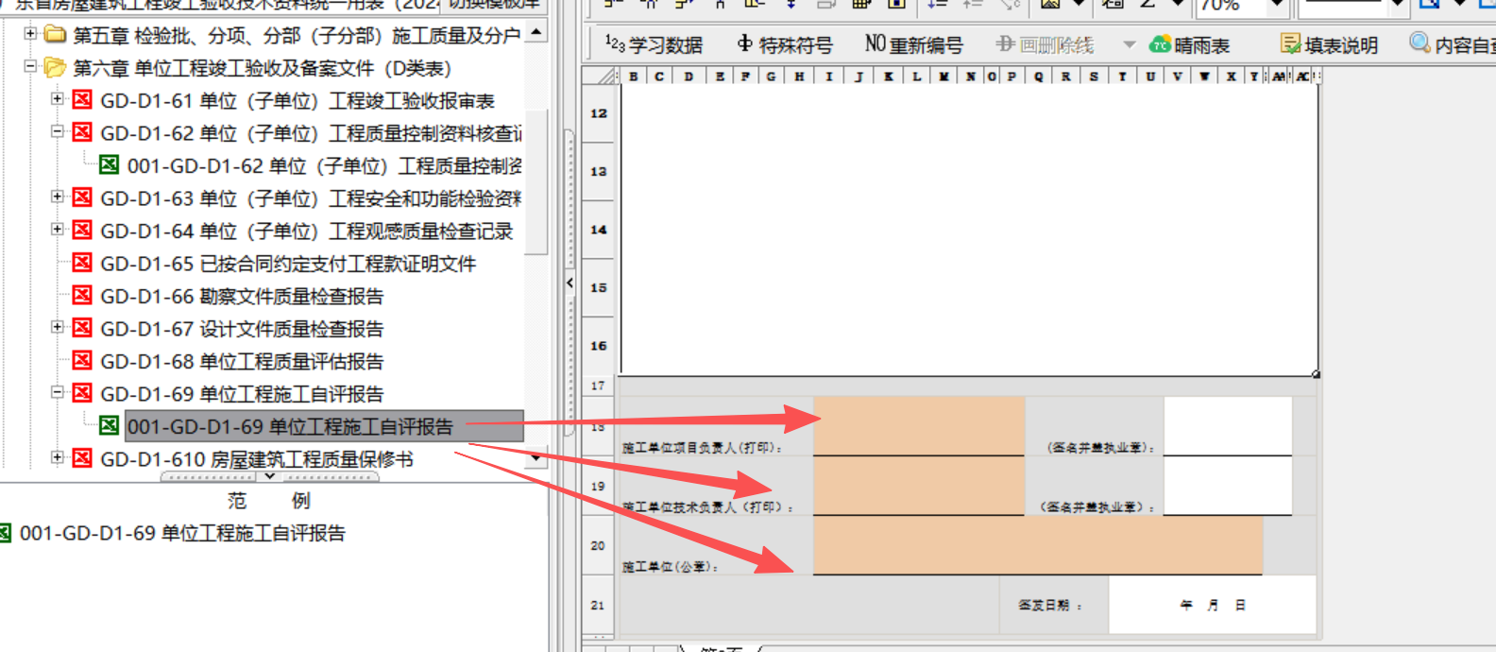Click the large white text area in rows 12-16
Viewport: 1496px width, 652px height.
[969, 230]
